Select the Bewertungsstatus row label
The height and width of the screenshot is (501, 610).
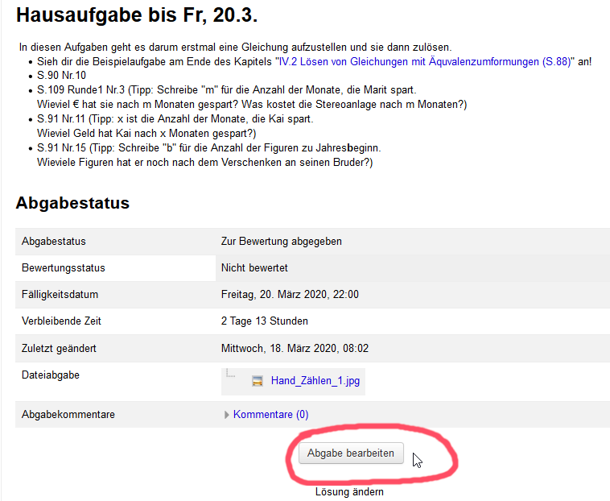coord(63,267)
